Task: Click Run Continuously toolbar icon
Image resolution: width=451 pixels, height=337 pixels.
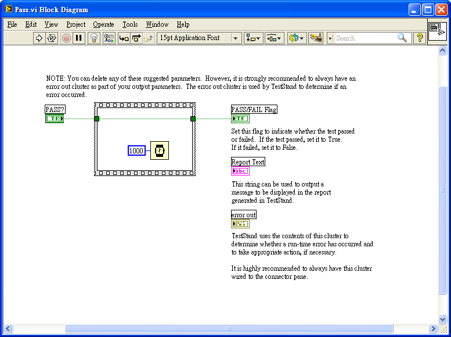Action: coord(52,38)
